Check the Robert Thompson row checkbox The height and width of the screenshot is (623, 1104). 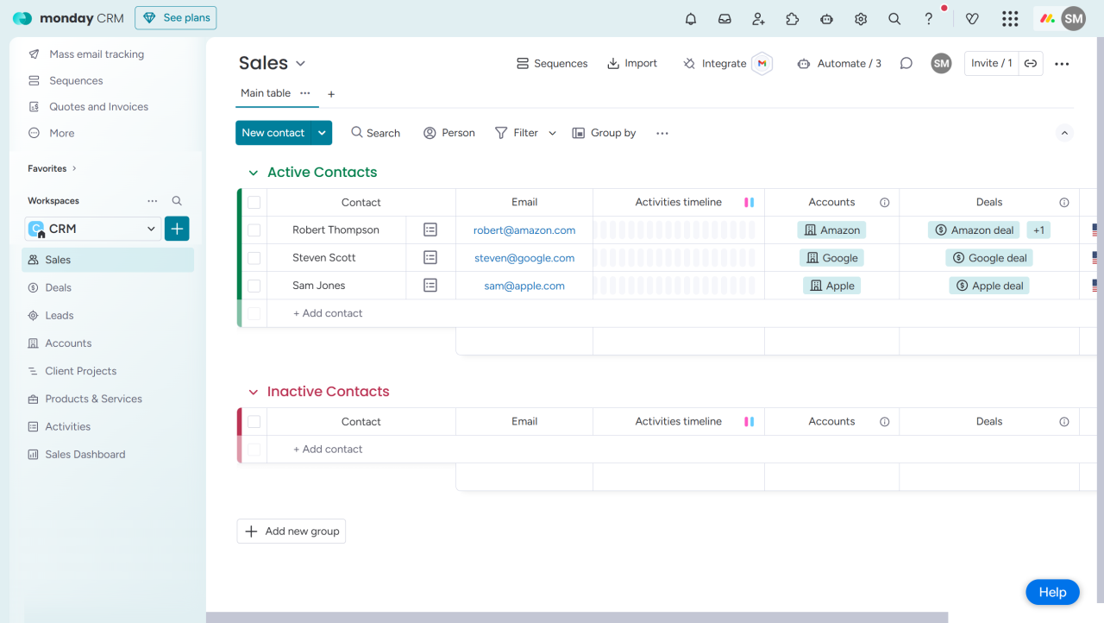(x=254, y=230)
